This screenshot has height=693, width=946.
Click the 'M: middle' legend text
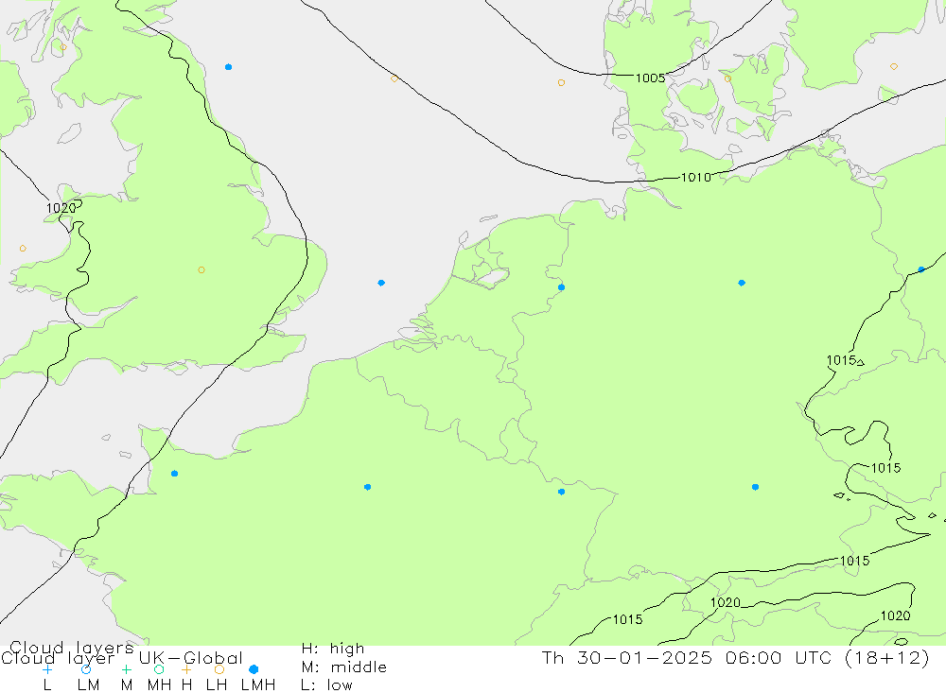pos(344,667)
